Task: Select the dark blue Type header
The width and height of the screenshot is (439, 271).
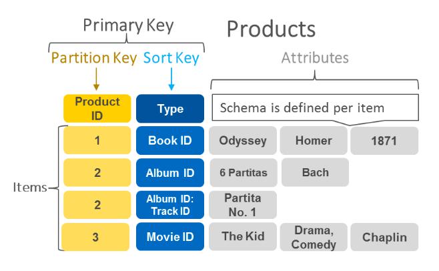Action: [x=170, y=109]
